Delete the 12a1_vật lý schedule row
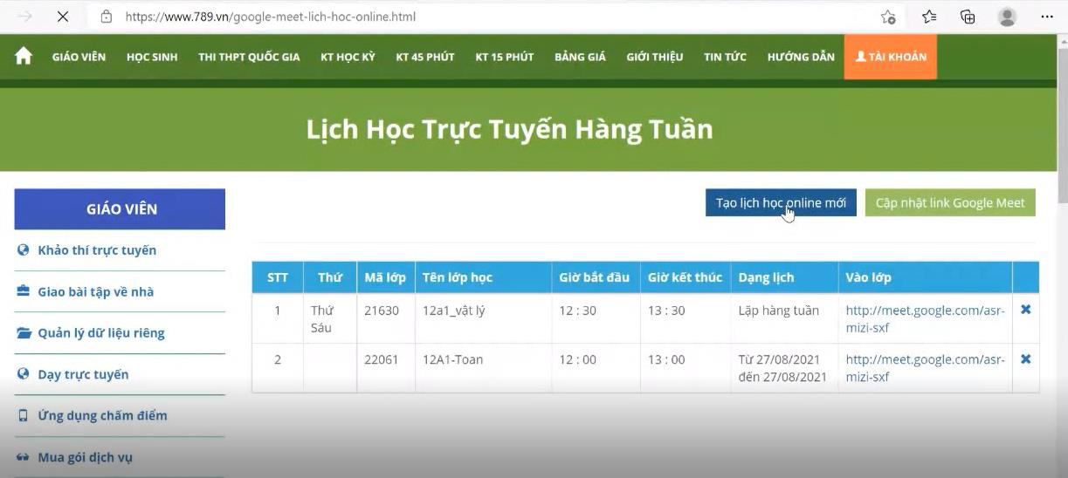Image resolution: width=1068 pixels, height=478 pixels. click(x=1025, y=310)
